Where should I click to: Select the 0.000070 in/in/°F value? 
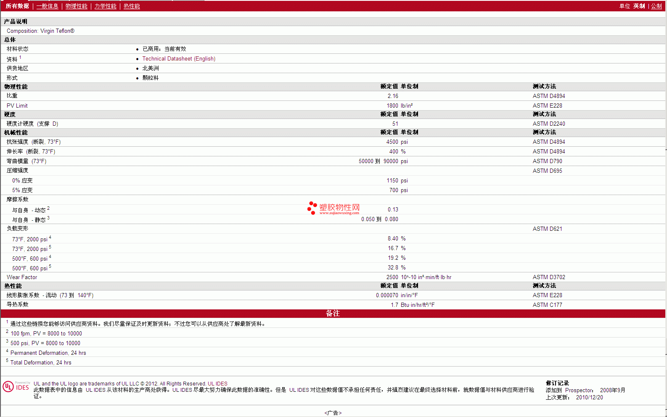point(397,296)
